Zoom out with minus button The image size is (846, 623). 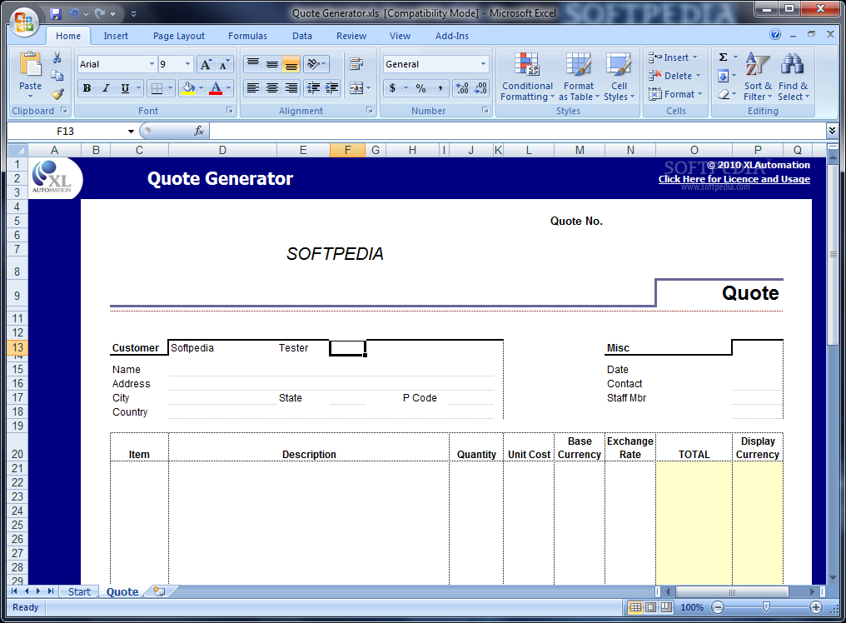718,607
